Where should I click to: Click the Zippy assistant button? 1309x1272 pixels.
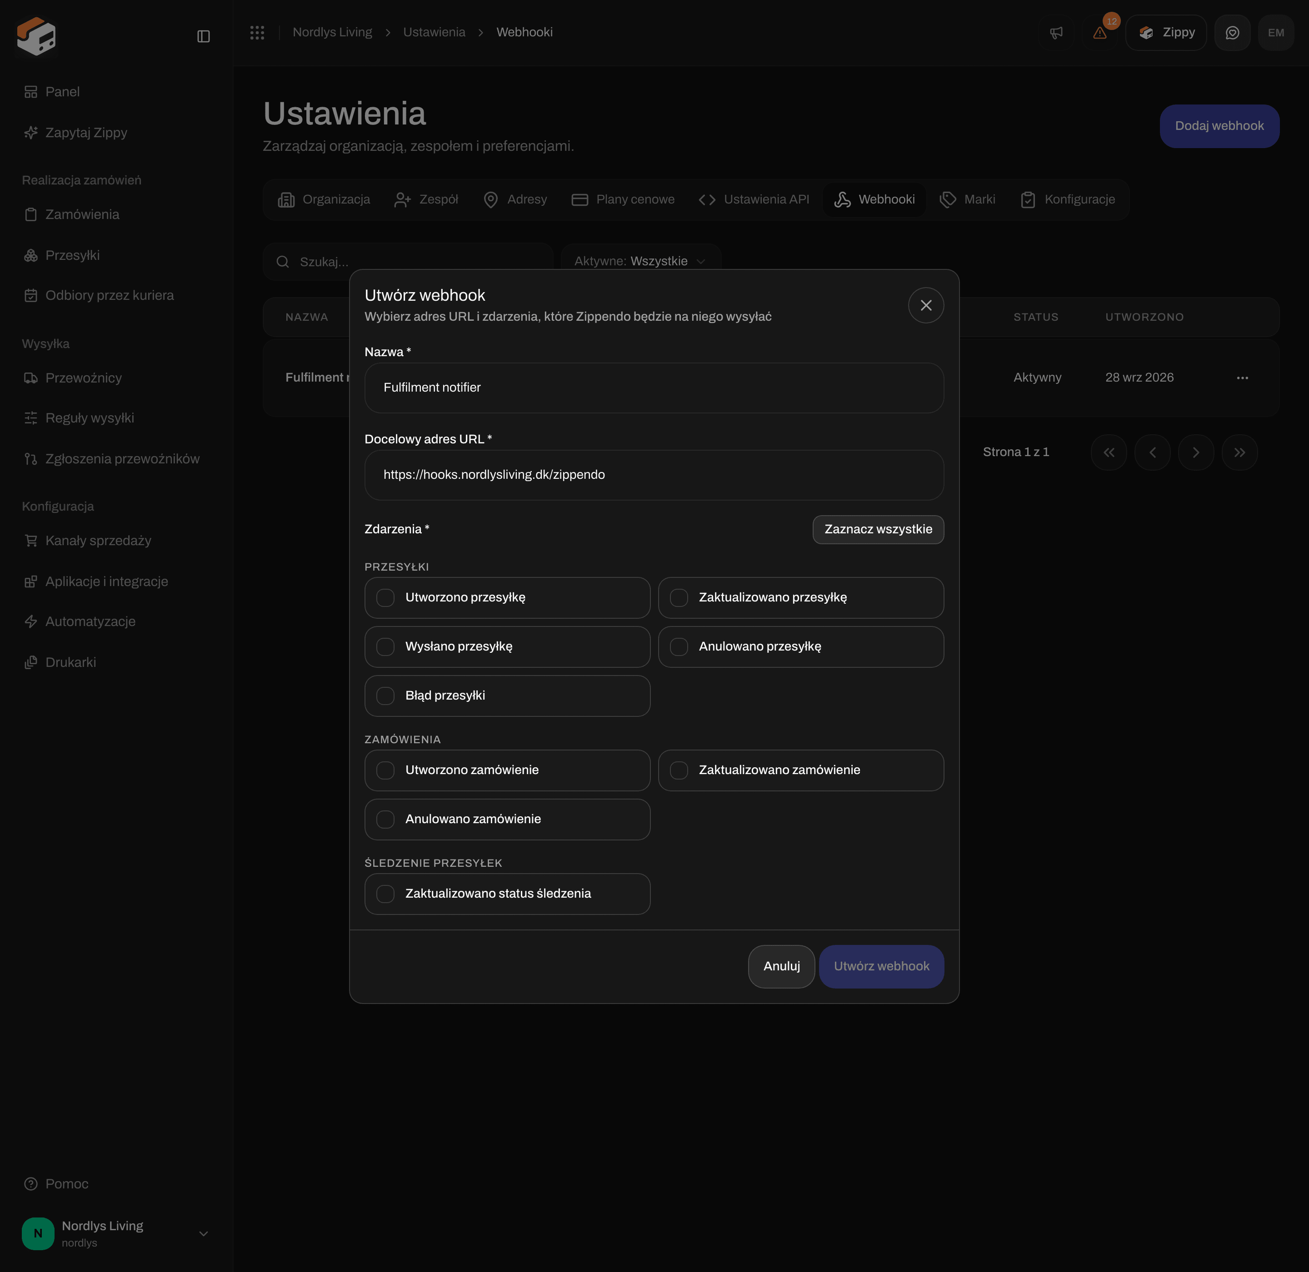(x=1167, y=33)
